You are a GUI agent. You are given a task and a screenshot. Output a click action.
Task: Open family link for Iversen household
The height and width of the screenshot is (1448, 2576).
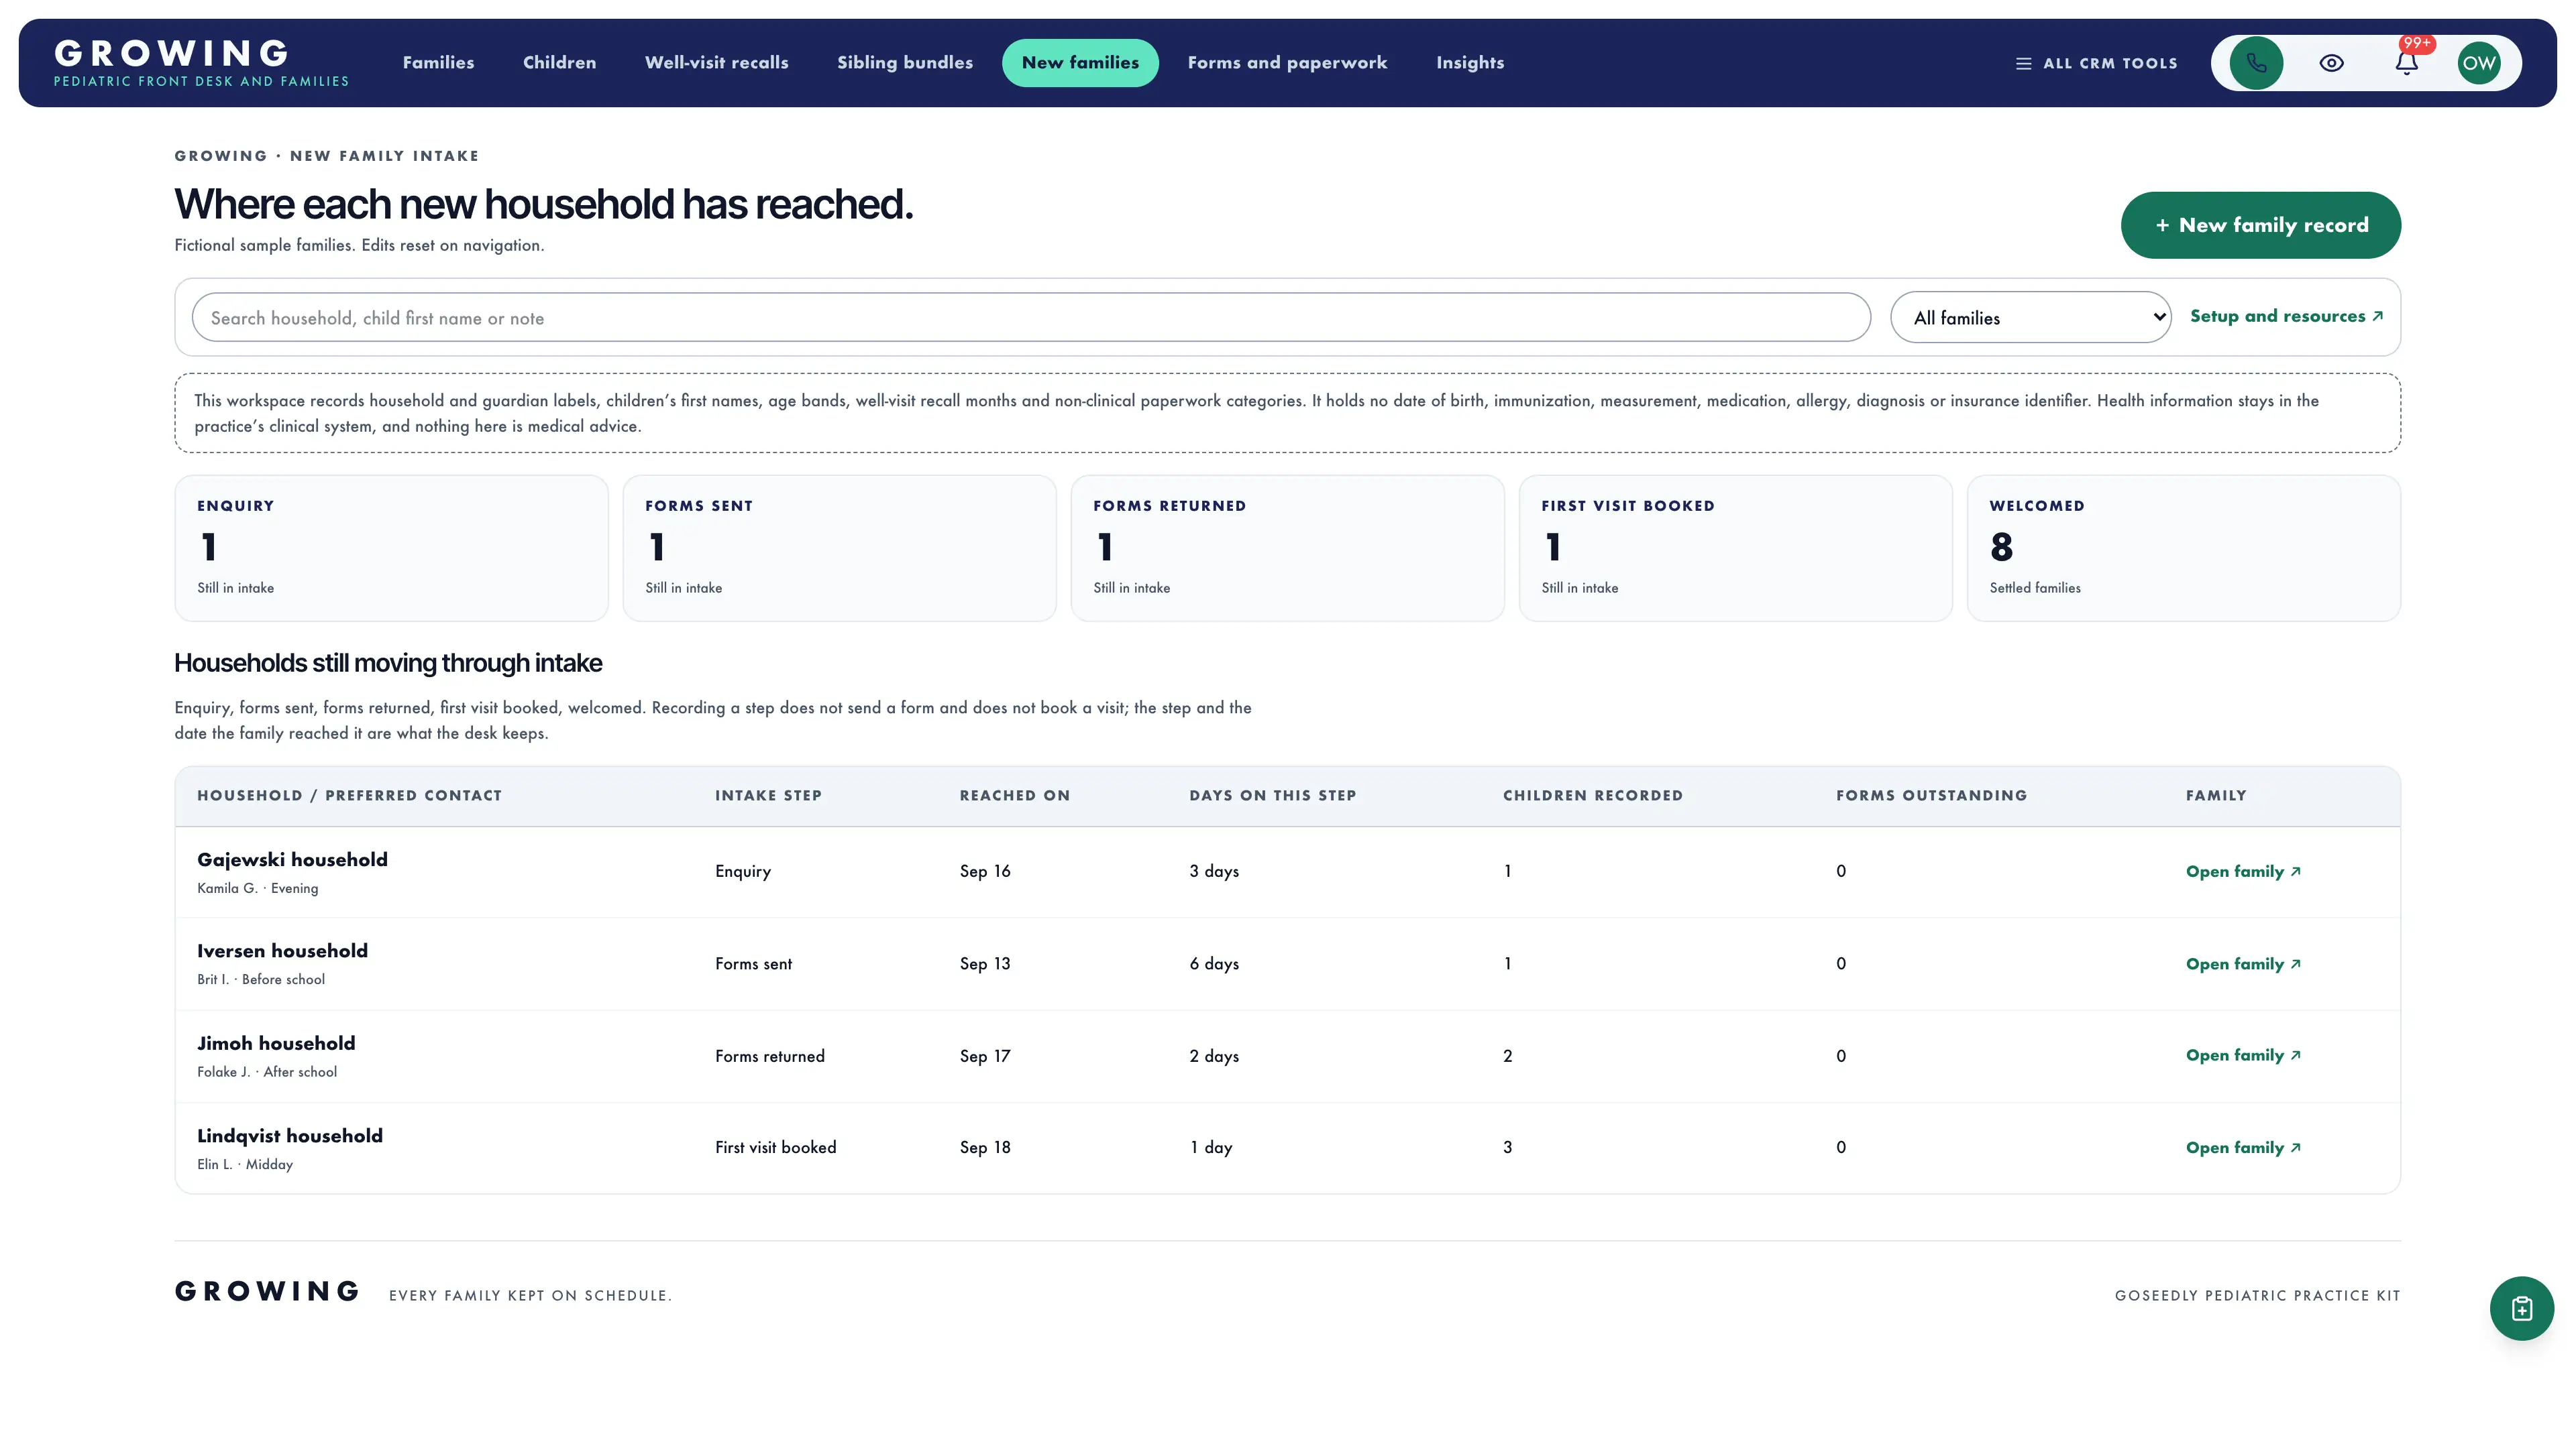[x=2243, y=963]
